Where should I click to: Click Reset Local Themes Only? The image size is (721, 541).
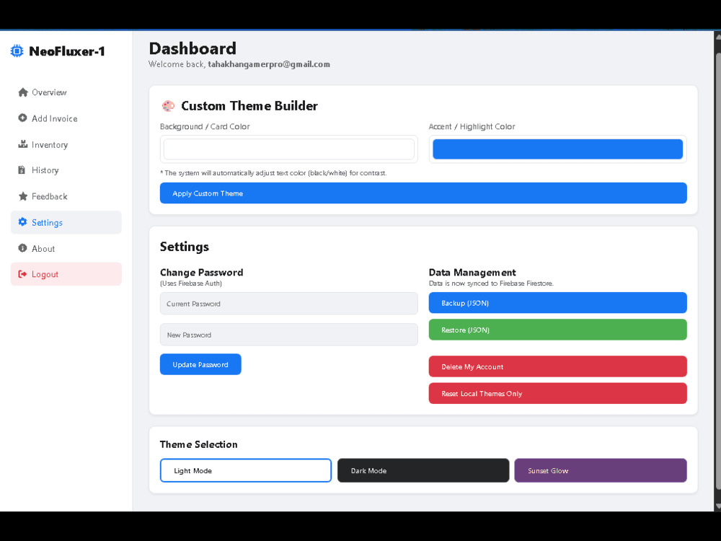(x=558, y=393)
